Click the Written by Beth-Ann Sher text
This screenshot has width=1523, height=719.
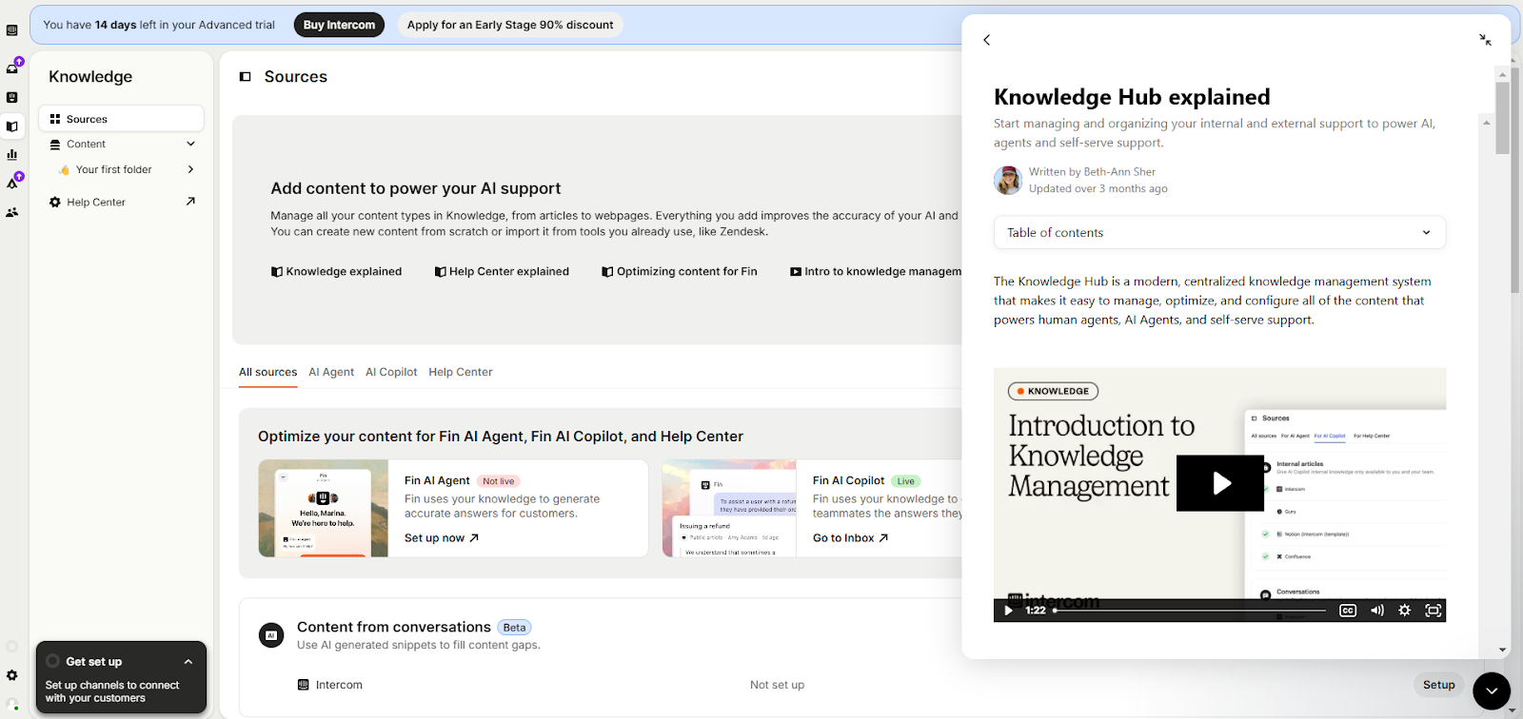1092,172
